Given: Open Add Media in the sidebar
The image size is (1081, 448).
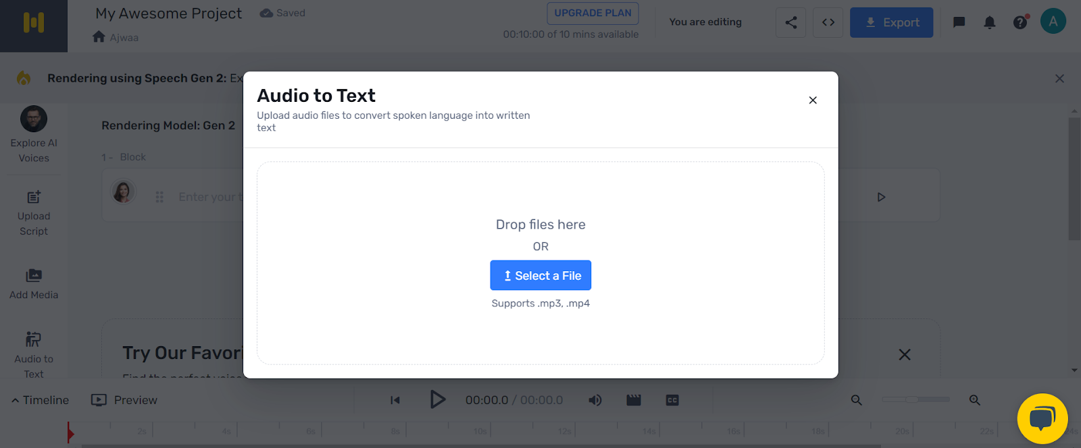Looking at the screenshot, I should pyautogui.click(x=34, y=284).
